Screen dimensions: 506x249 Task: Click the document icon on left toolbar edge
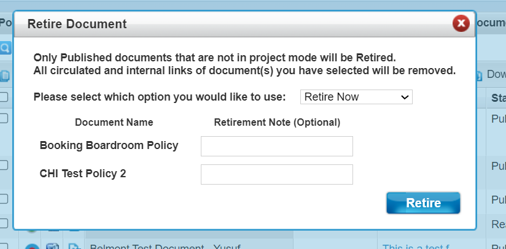coord(5,75)
